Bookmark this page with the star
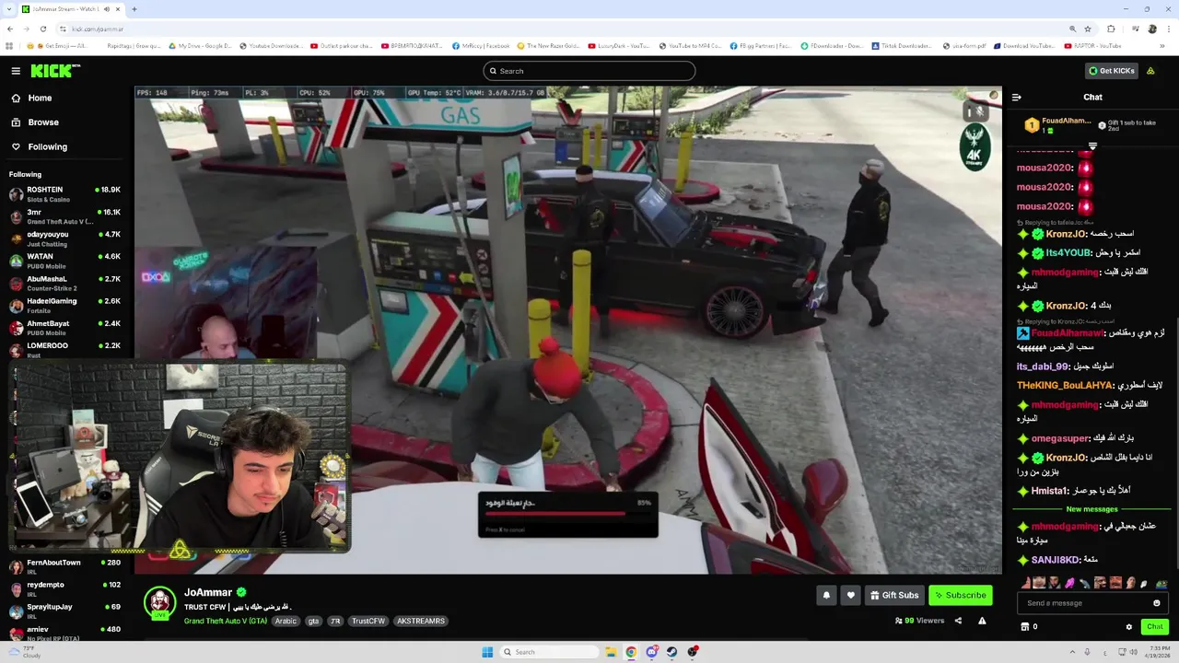Viewport: 1179px width, 663px height. pyautogui.click(x=1088, y=29)
